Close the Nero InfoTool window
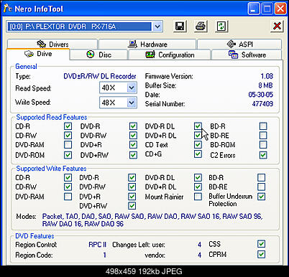Viewport: 289px width, 277px height. [280, 9]
